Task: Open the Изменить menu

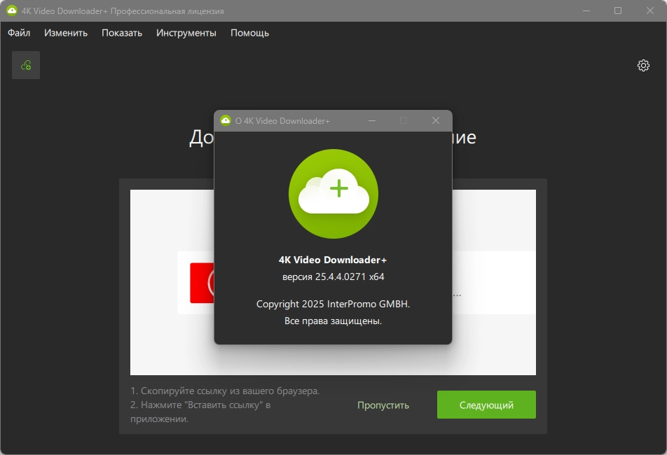Action: coord(66,33)
